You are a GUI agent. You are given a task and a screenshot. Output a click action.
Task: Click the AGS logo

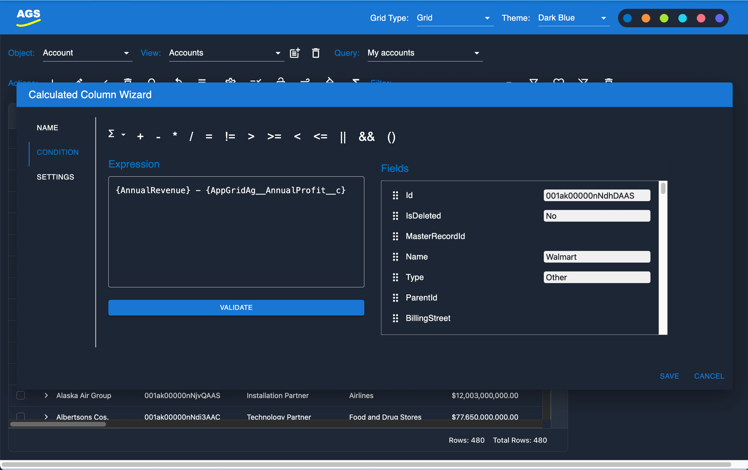pos(28,17)
